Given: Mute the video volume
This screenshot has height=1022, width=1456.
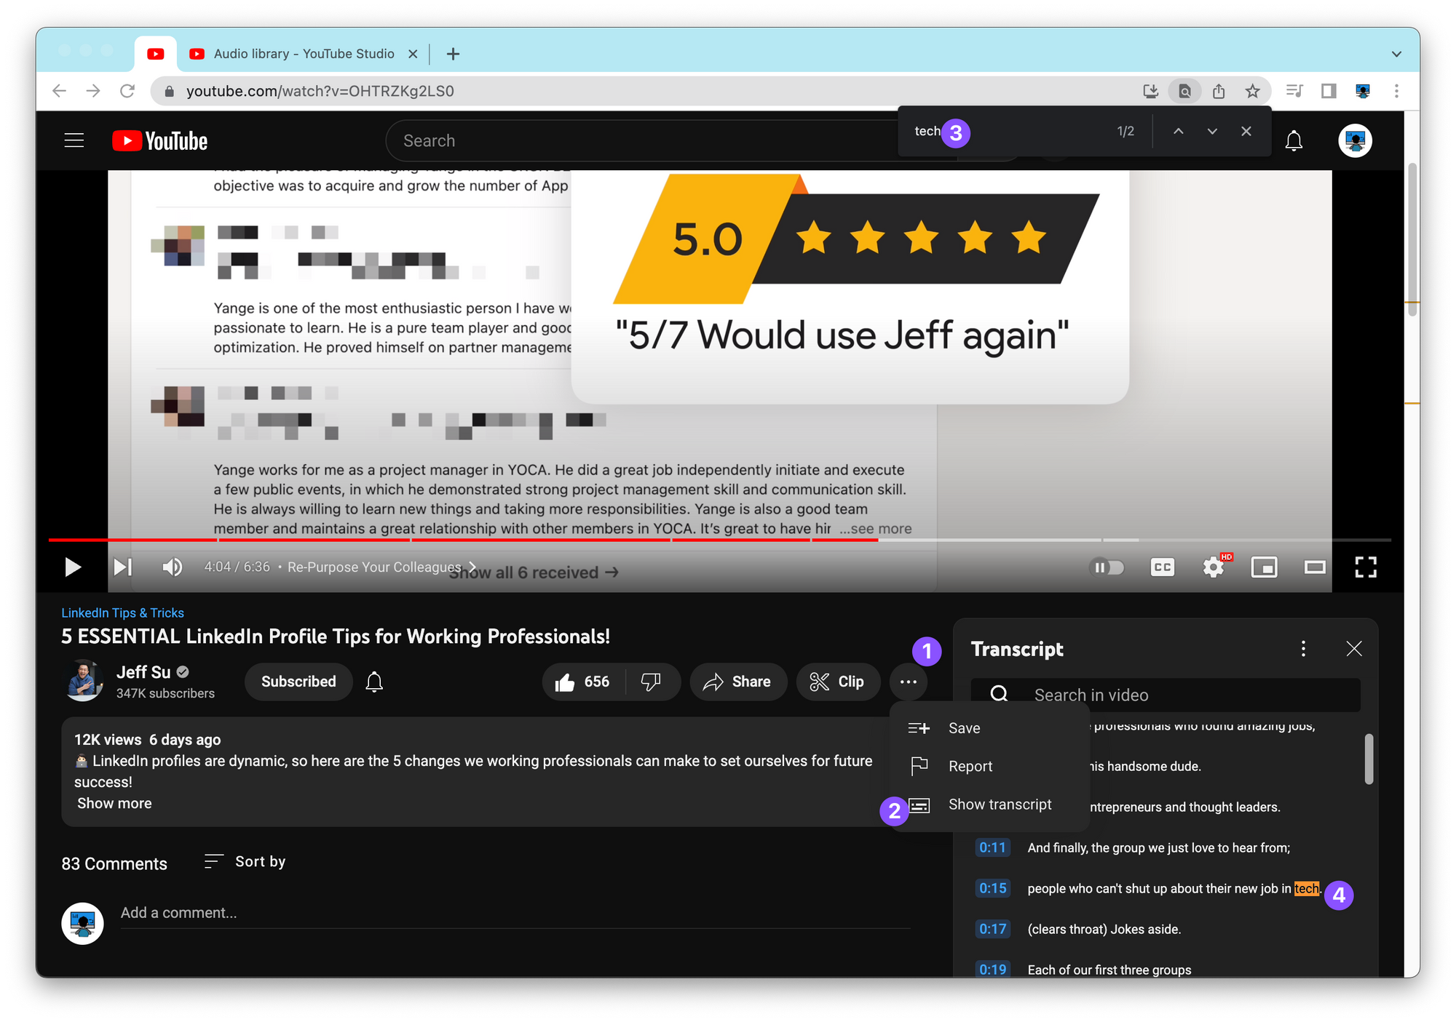Looking at the screenshot, I should pyautogui.click(x=172, y=567).
